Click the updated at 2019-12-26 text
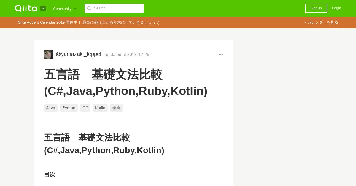The height and width of the screenshot is (186, 356). click(128, 55)
